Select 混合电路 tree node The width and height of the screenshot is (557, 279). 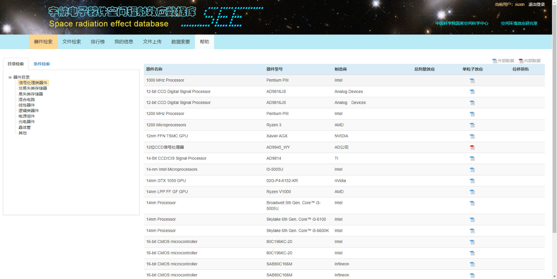(x=26, y=100)
